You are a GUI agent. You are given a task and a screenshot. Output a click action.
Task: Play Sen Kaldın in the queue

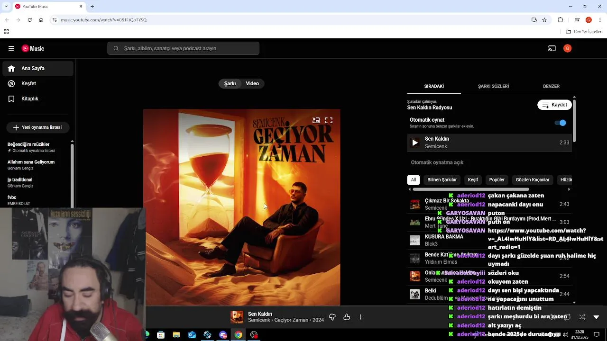click(x=415, y=143)
